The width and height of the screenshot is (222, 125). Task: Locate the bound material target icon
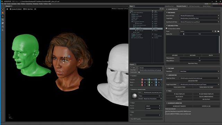click(159, 96)
